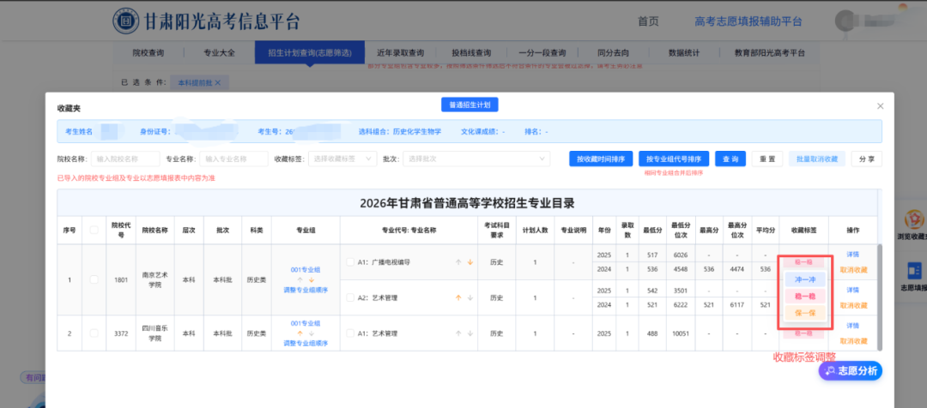Open 001专业组 link of 四川音乐学院
This screenshot has width=927, height=408.
click(x=306, y=323)
